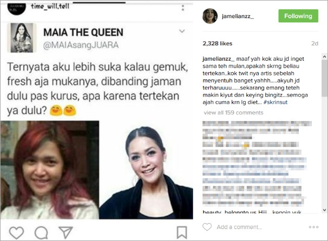328x241 pixels.
Task: Click the MAIA THE QUEEN tweet avatar
Action: tap(22, 38)
